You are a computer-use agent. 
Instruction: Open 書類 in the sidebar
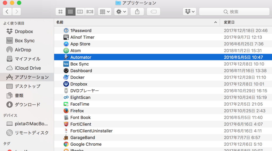click(27, 95)
